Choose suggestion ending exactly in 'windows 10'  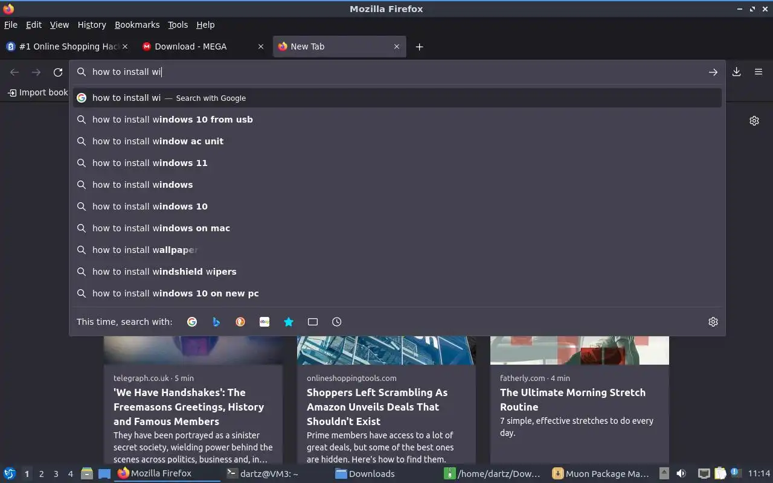pyautogui.click(x=397, y=206)
